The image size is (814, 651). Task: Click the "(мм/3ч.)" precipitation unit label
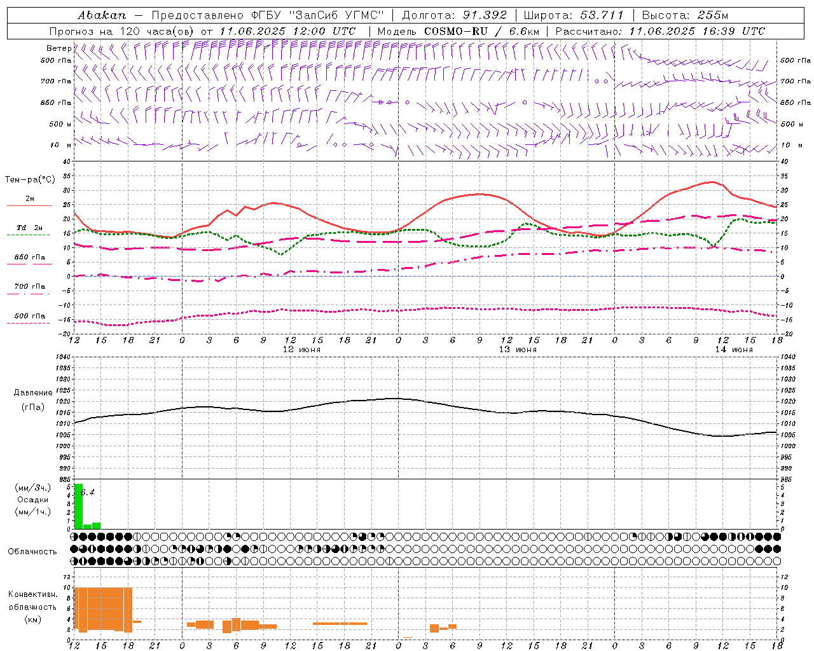pyautogui.click(x=32, y=488)
